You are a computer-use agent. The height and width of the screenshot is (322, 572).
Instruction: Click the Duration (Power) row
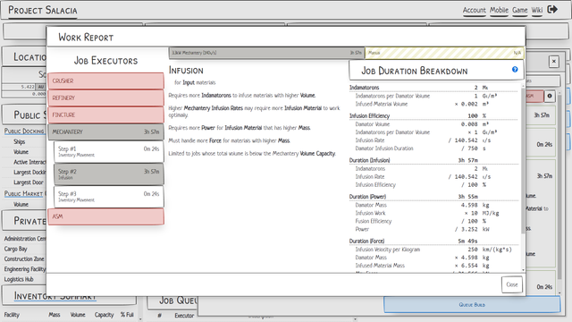tap(433, 197)
